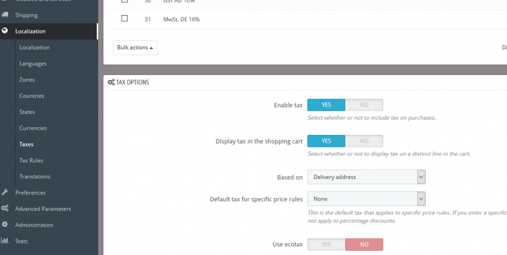Click the Stats bar chart icon
The image size is (507, 255).
[x=5, y=241]
